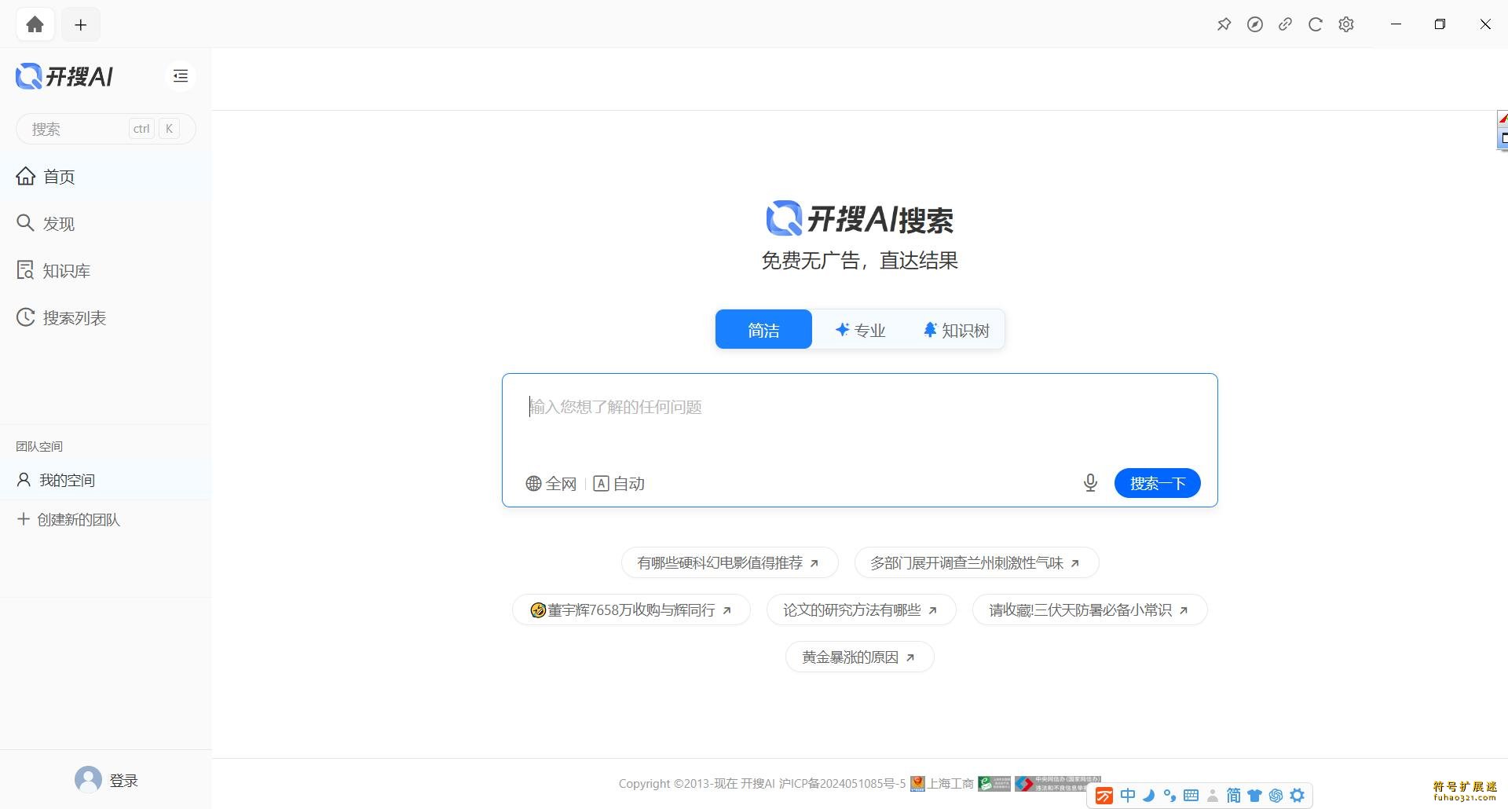Click the 开搜AI搜索 main heading logo
Viewport: 1508px width, 809px height.
tap(859, 218)
